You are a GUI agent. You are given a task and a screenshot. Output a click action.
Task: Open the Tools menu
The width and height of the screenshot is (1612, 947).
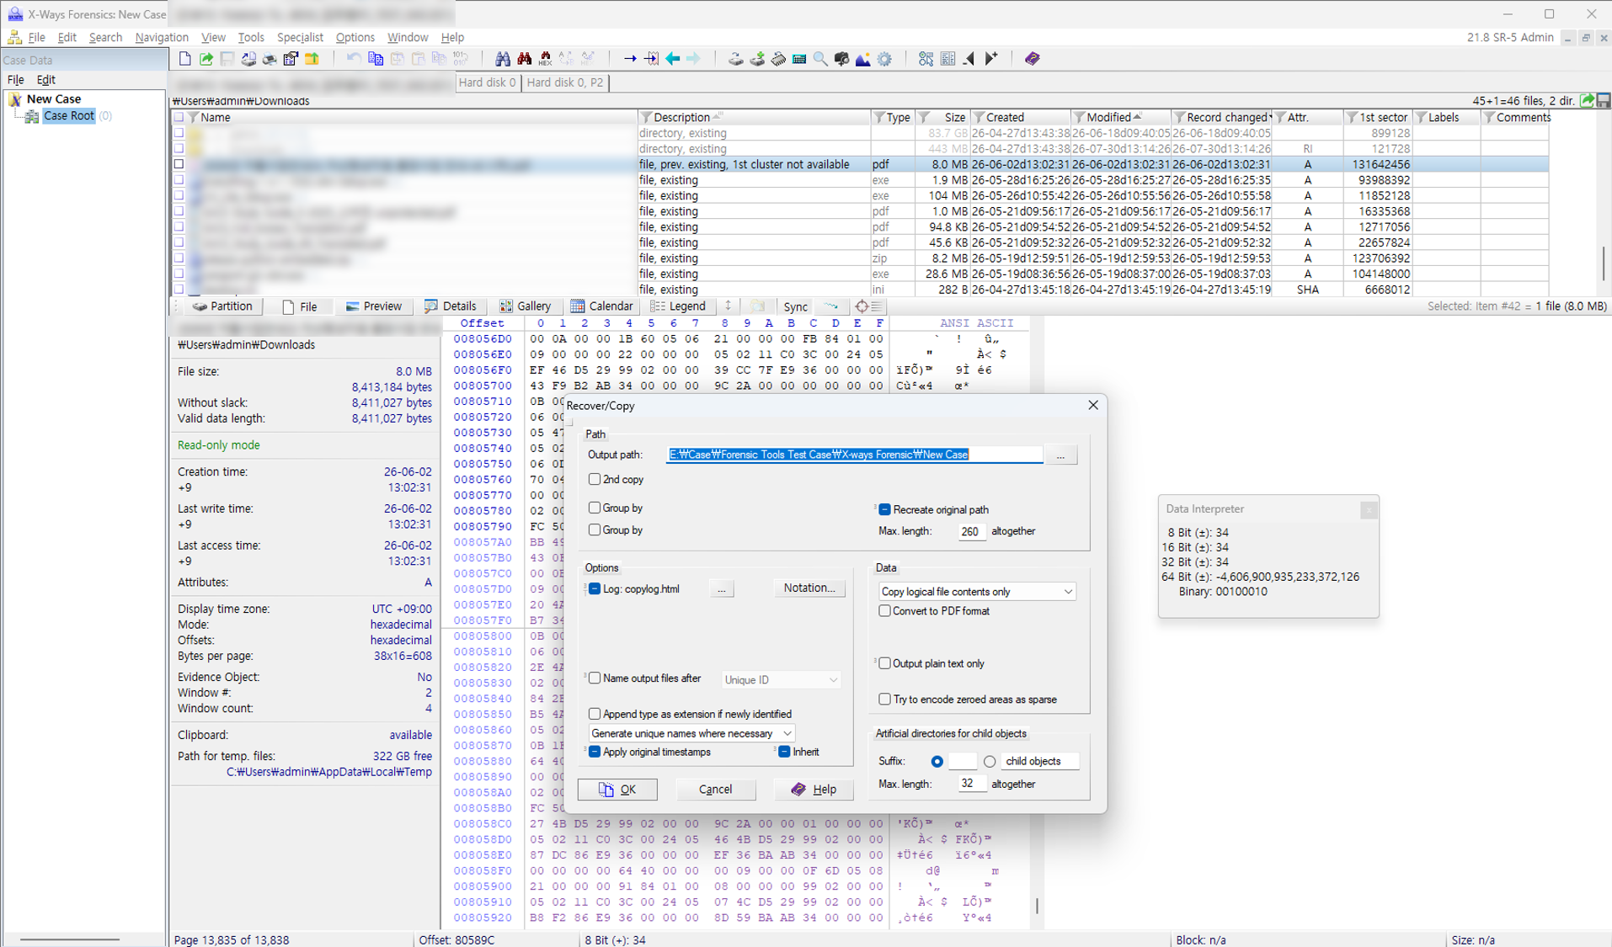click(251, 37)
